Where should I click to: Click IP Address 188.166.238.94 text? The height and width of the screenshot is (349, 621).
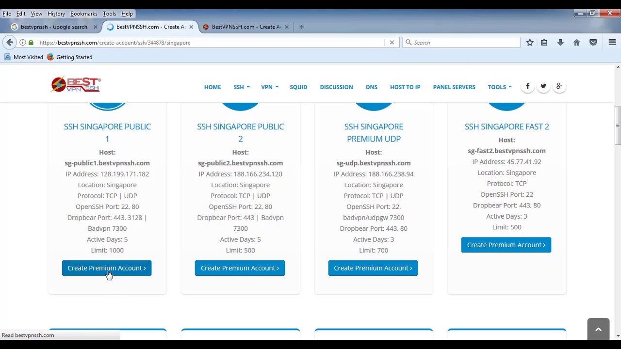[x=374, y=174]
